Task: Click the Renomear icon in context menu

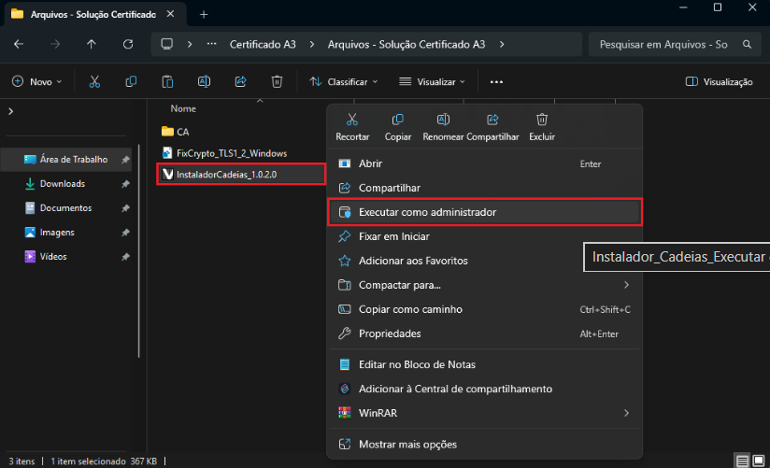Action: [x=443, y=121]
